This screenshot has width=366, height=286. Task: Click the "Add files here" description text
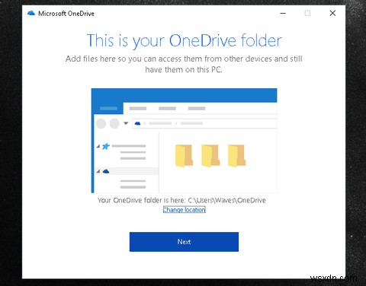[x=184, y=64]
